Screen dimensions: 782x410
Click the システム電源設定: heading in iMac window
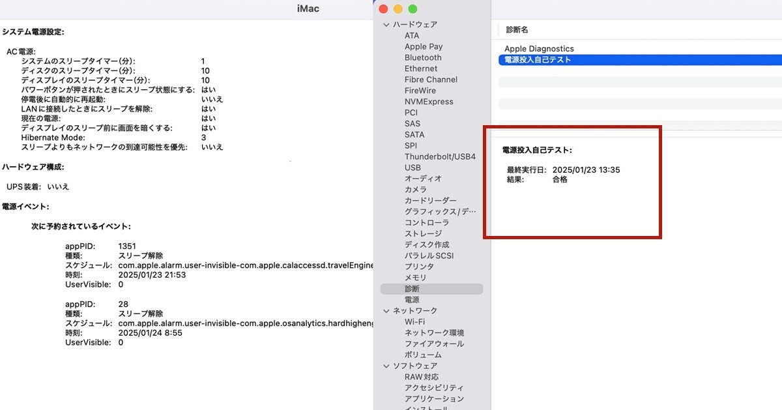[x=33, y=32]
